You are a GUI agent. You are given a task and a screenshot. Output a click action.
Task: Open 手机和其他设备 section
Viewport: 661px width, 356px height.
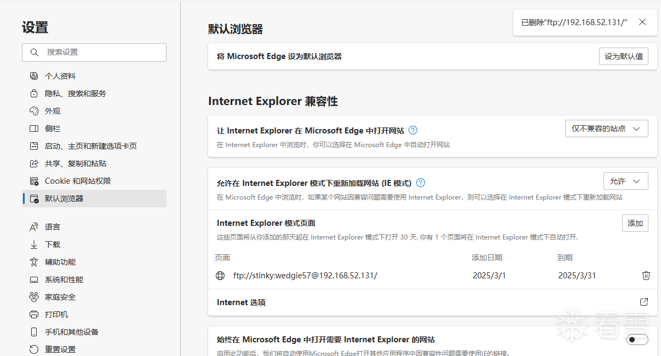[x=94, y=332]
